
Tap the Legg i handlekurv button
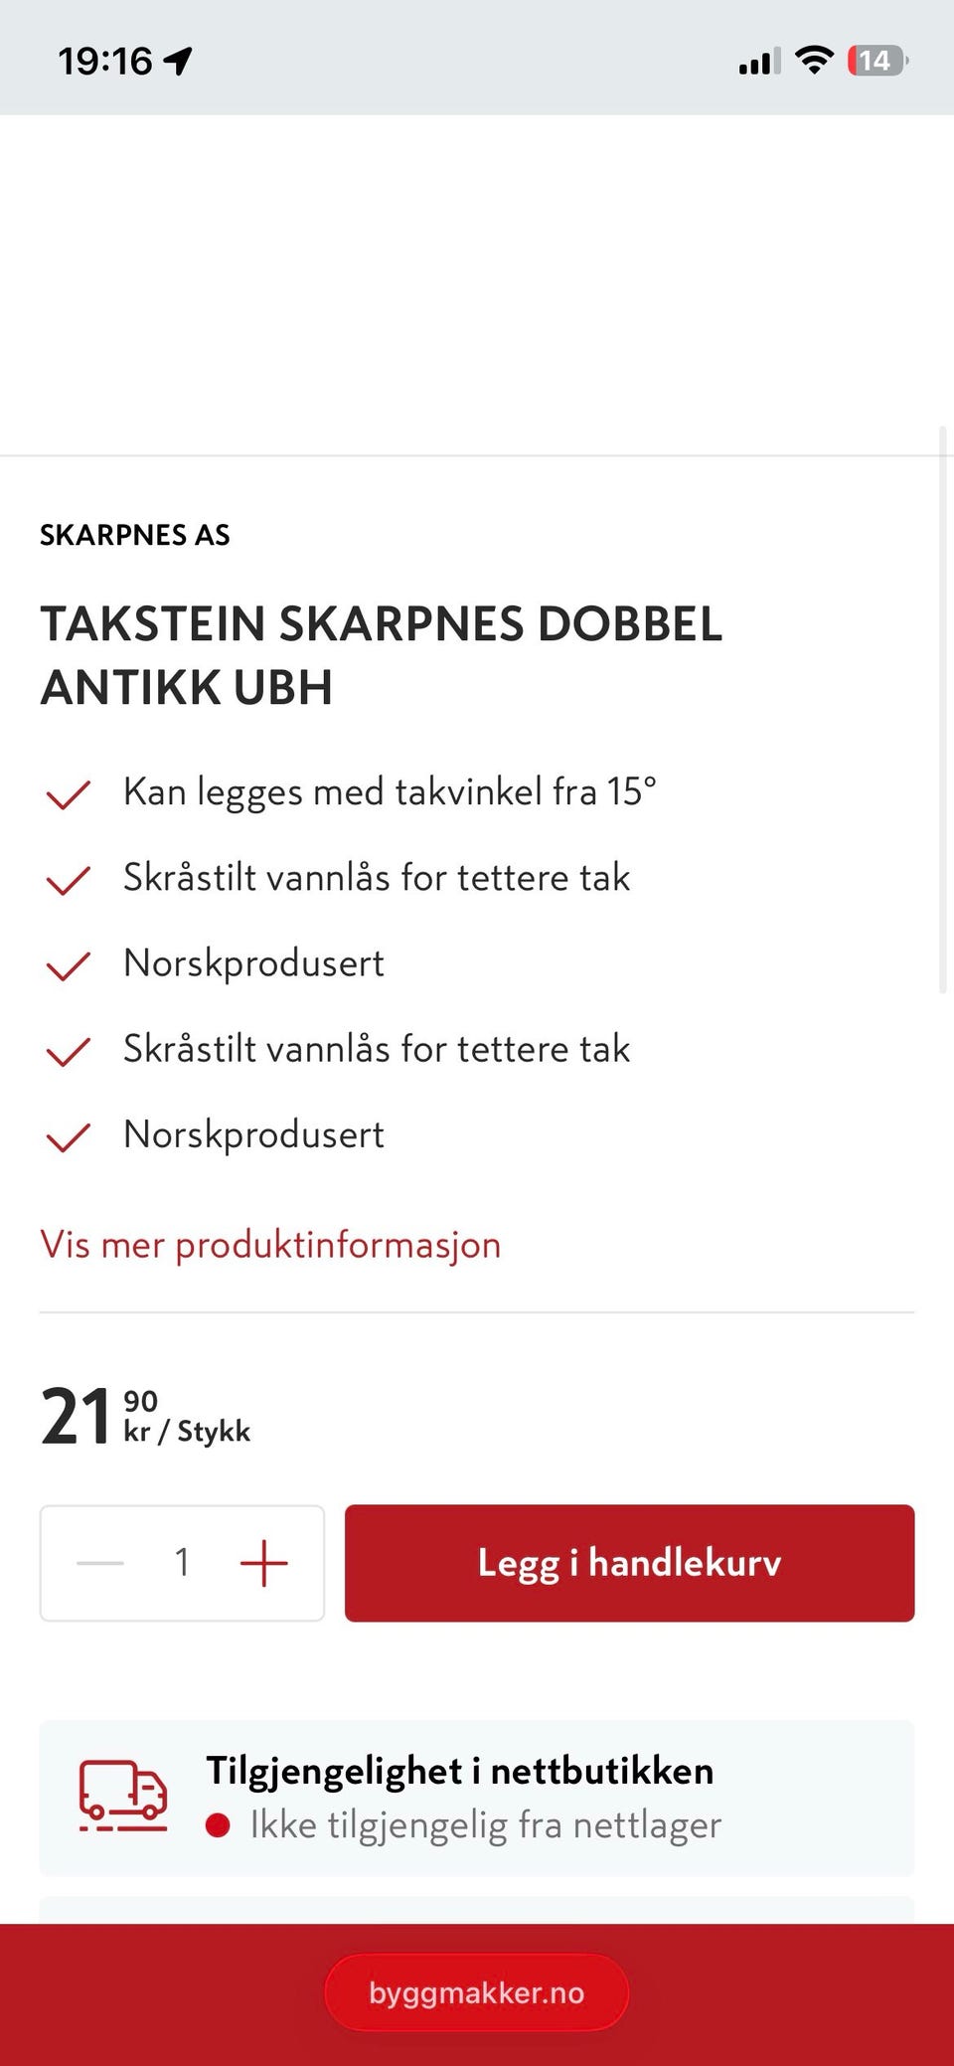click(629, 1563)
